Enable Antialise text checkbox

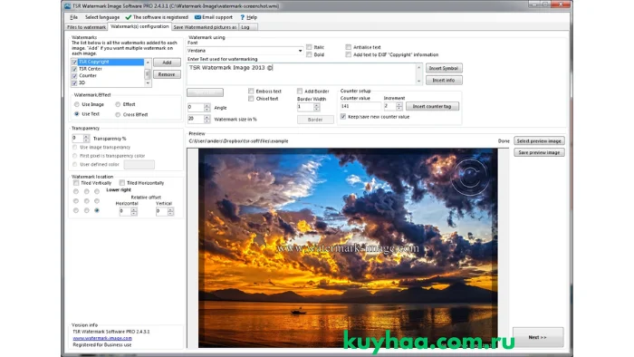point(348,47)
